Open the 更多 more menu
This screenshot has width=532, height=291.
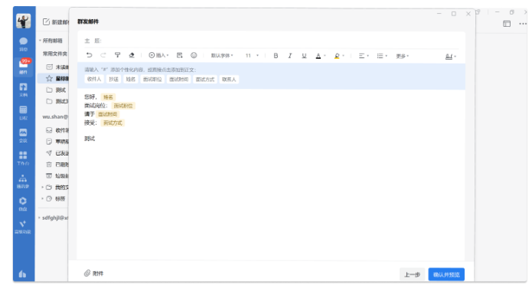point(403,56)
